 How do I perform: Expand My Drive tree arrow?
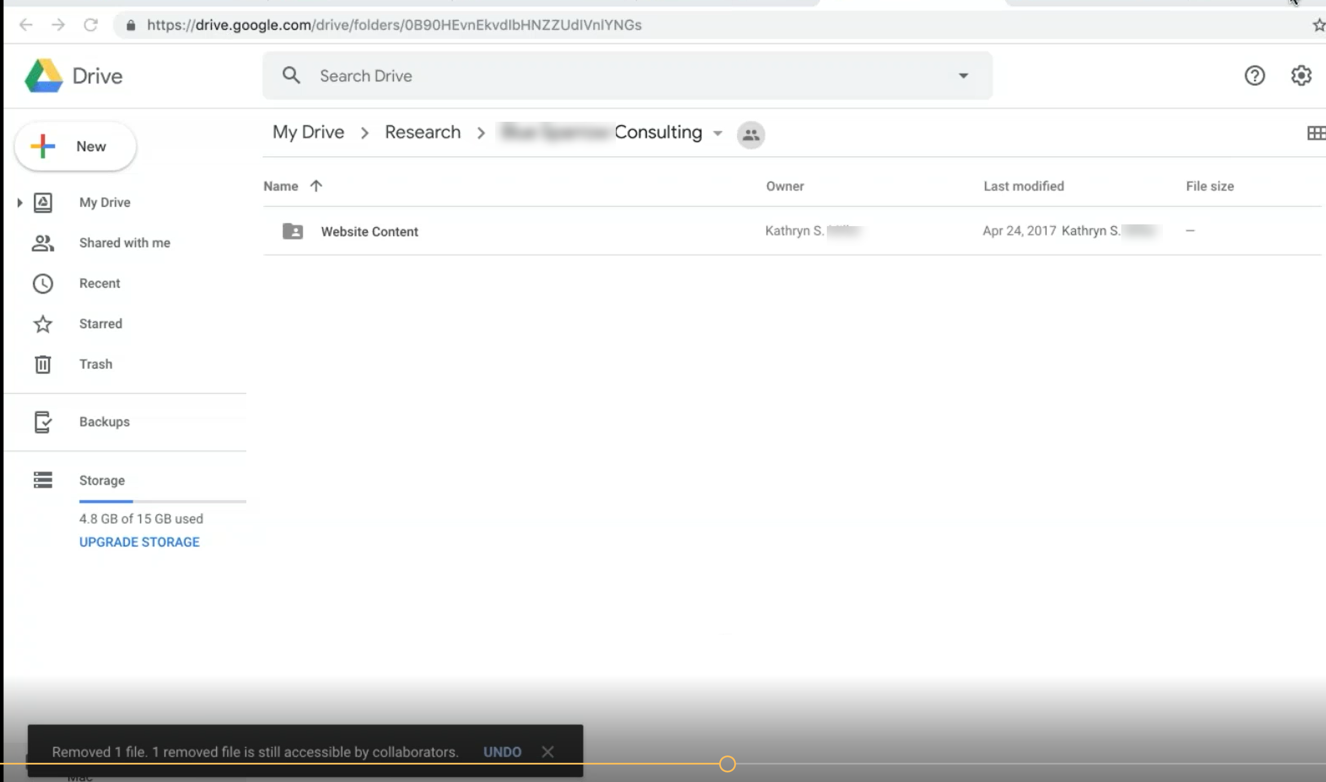[x=20, y=202]
